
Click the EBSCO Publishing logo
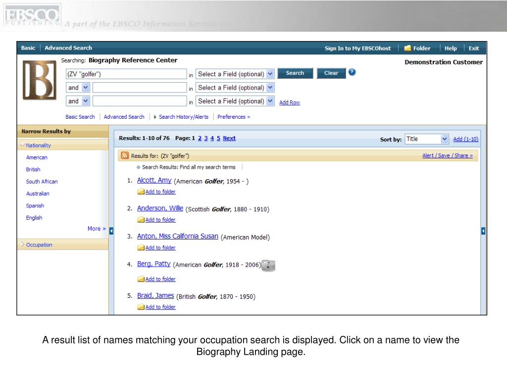32,15
